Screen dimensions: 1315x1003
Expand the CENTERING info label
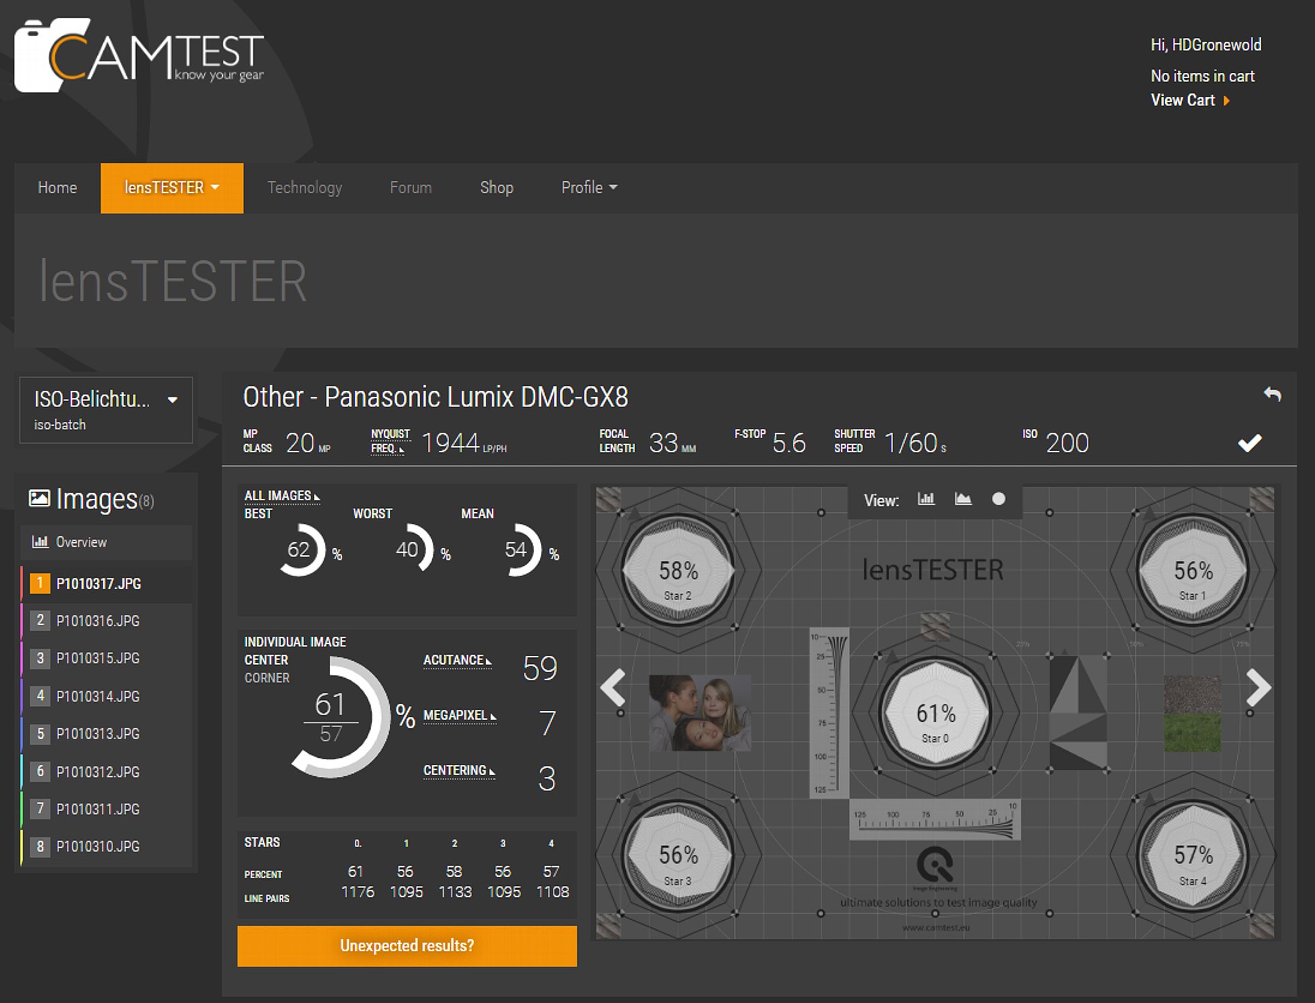pos(458,770)
